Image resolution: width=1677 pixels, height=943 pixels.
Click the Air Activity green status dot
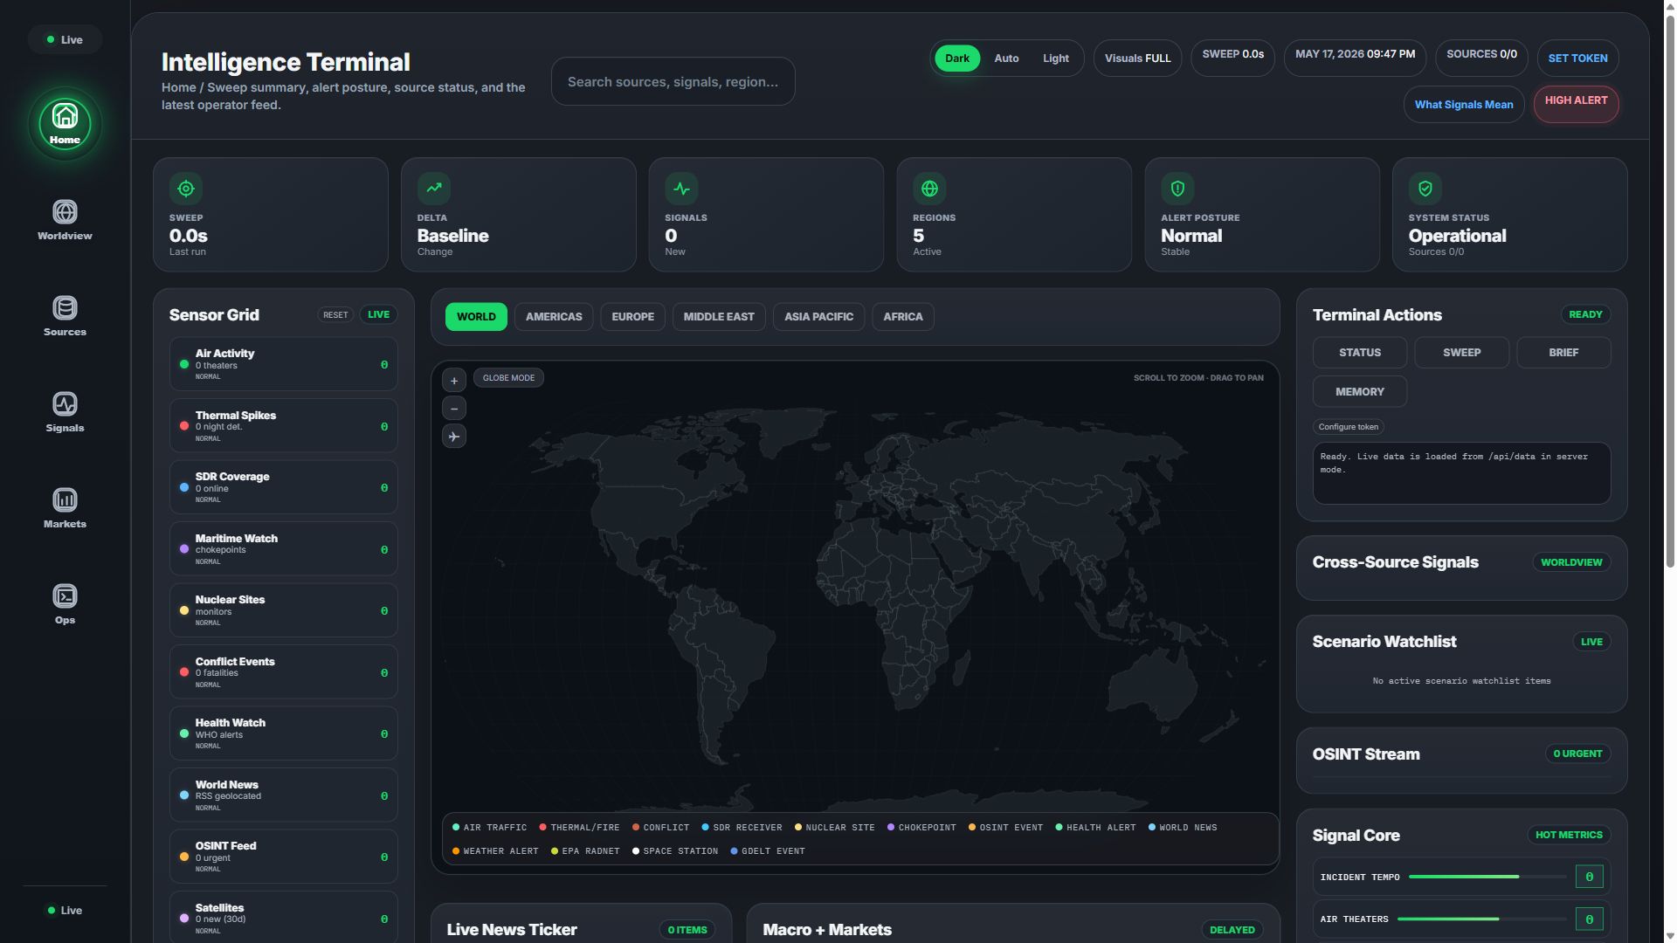tap(184, 364)
